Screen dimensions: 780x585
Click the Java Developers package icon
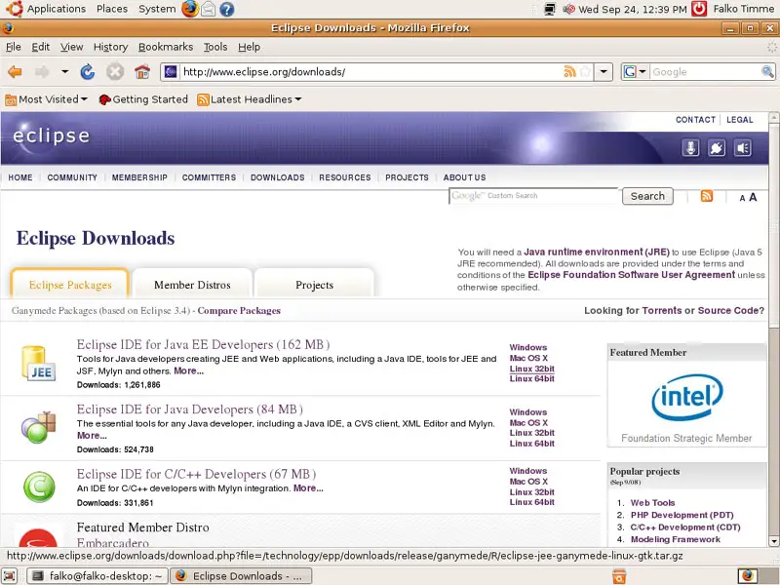pos(38,427)
